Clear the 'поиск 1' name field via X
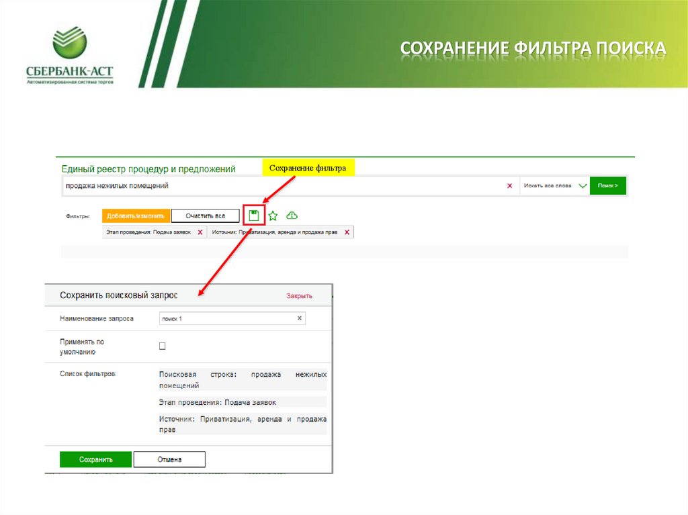Viewport: 688px width, 515px height. tap(299, 318)
